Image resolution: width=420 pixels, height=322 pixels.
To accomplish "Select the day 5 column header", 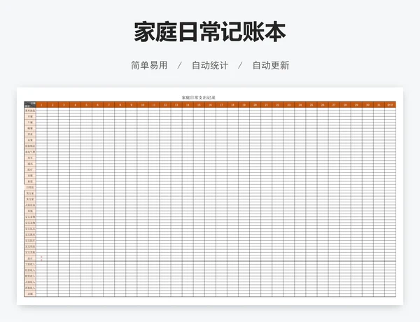I will 87,105.
